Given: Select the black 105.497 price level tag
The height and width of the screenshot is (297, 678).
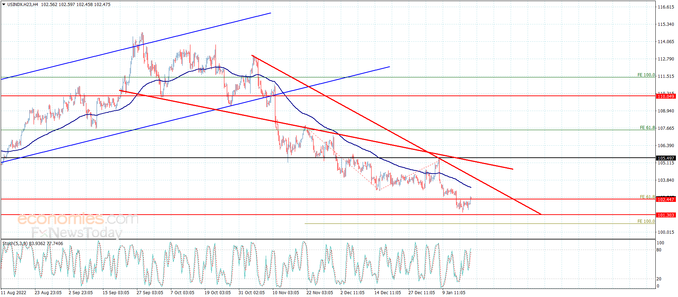Looking at the screenshot, I should 666,158.
